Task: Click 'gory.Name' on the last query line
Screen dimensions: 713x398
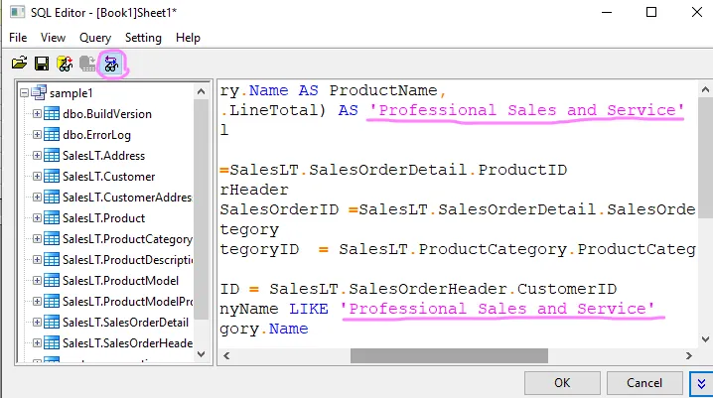Action: pos(264,329)
